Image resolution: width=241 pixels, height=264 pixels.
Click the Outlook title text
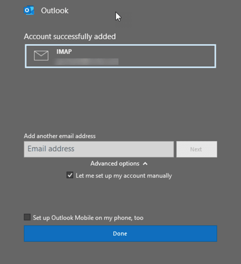[x=55, y=11]
